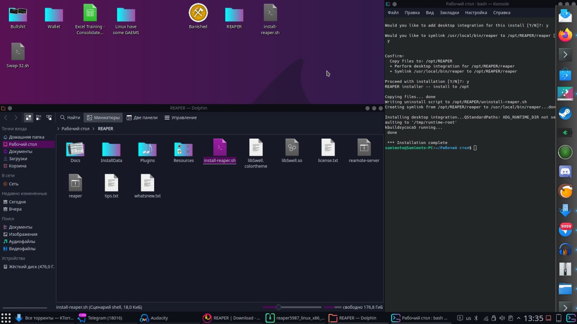Viewport: 577px width, 324px height.
Task: Open the Управление menu in Dolphin
Action: 180,117
